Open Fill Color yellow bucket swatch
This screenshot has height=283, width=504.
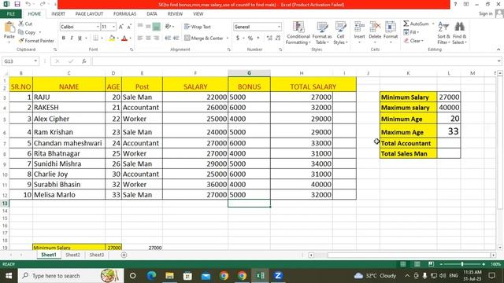click(112, 39)
